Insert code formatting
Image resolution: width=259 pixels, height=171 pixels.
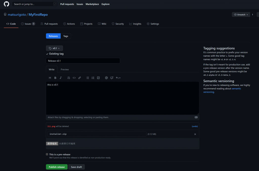pos(74,78)
